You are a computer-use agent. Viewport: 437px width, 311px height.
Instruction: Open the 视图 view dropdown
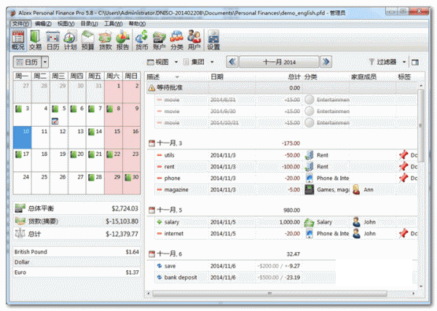(162, 63)
